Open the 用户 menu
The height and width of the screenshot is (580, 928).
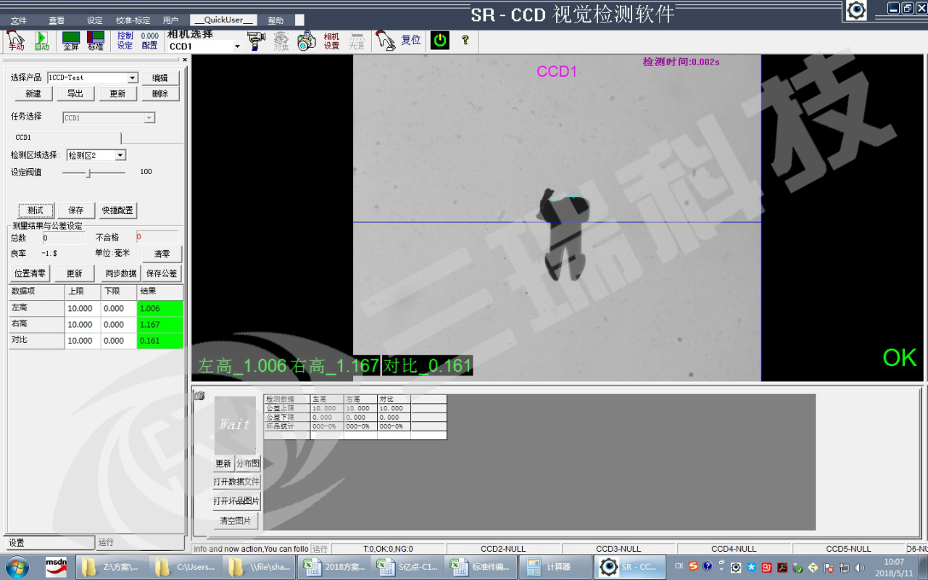point(170,20)
